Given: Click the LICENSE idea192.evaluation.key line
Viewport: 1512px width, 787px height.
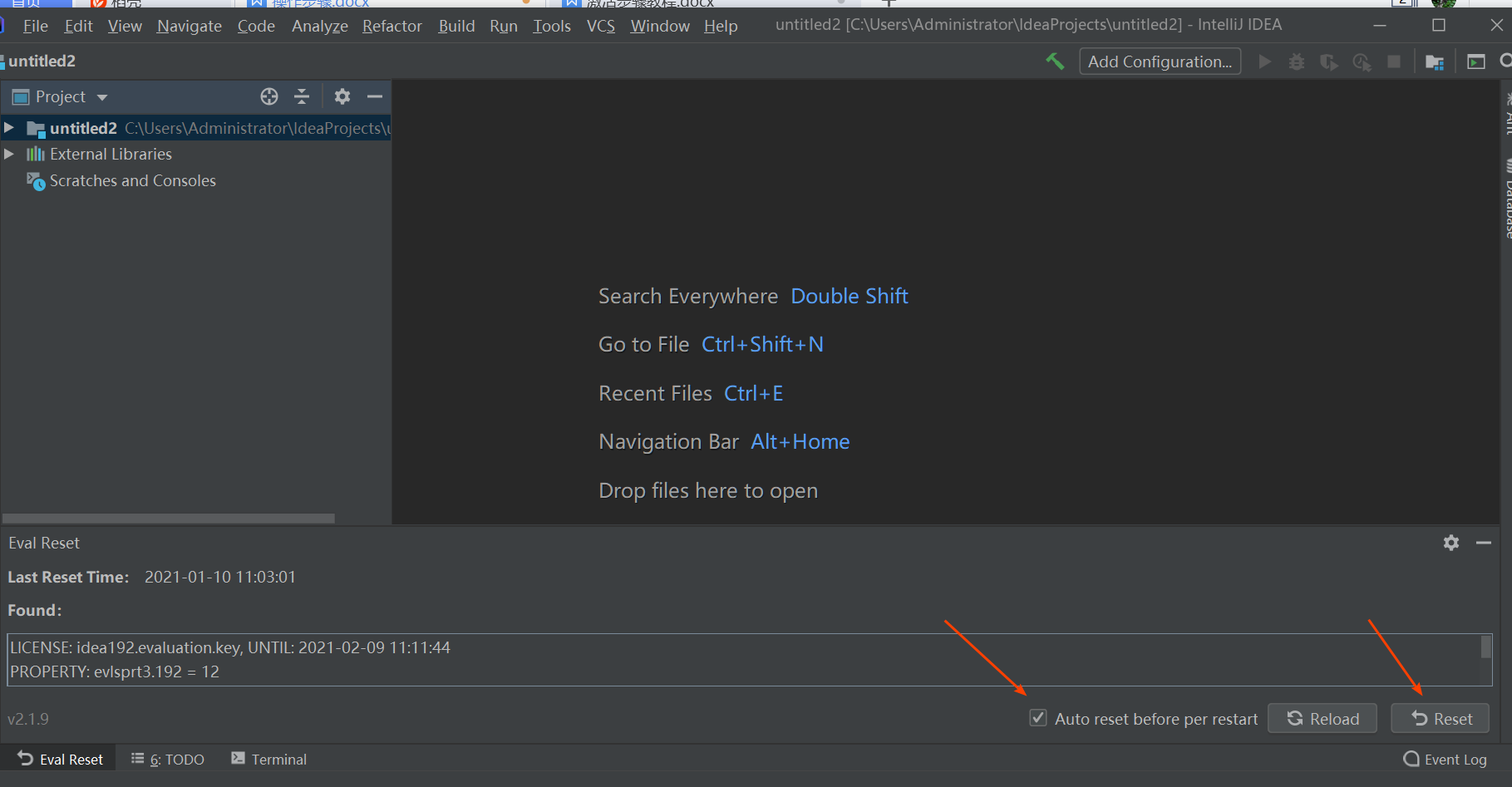Looking at the screenshot, I should [x=230, y=647].
